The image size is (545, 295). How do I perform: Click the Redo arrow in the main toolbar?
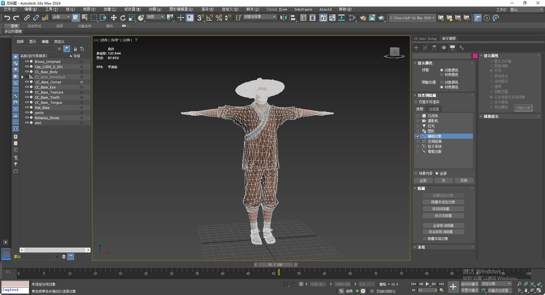[x=16, y=18]
